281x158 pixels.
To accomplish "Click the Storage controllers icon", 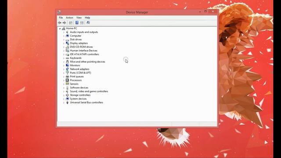I will [67, 95].
